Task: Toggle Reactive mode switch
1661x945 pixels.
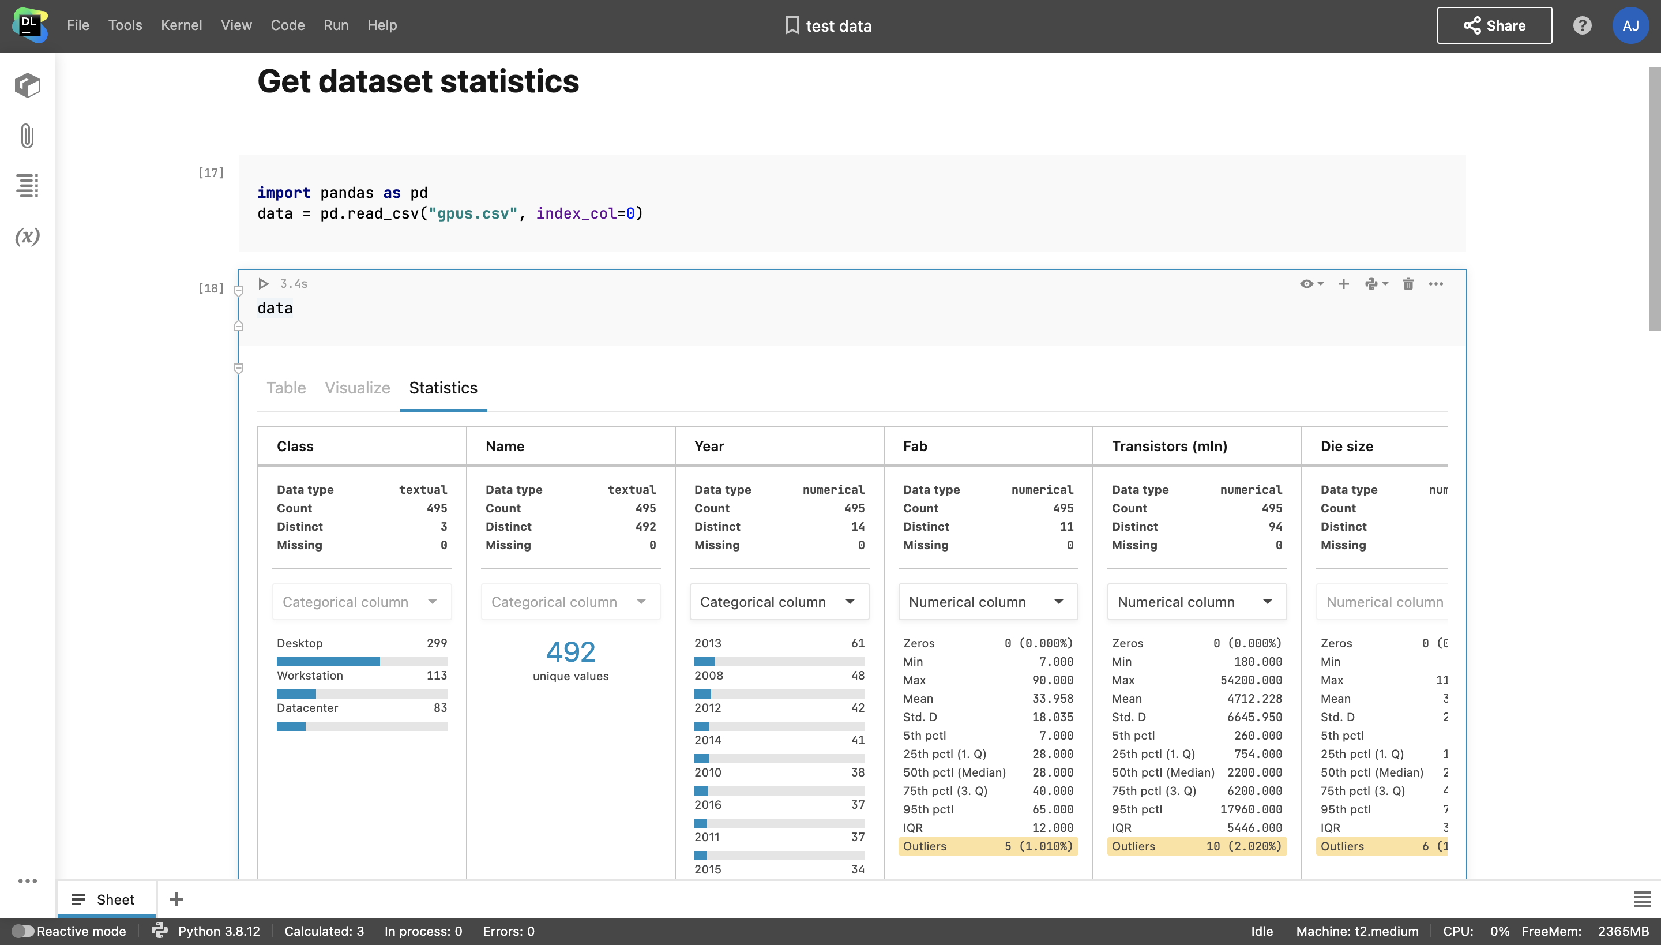Action: [22, 931]
